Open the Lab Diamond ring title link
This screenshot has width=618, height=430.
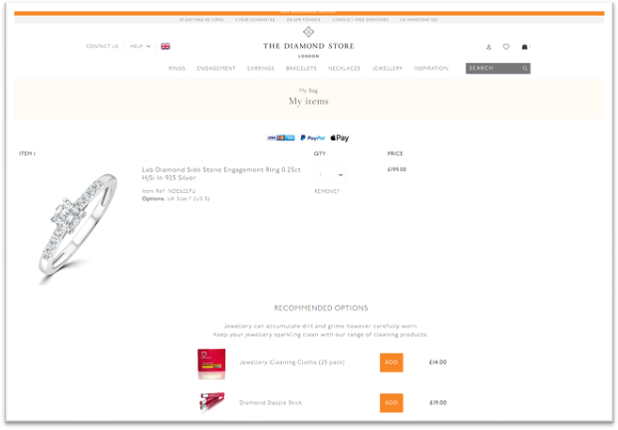coord(221,173)
